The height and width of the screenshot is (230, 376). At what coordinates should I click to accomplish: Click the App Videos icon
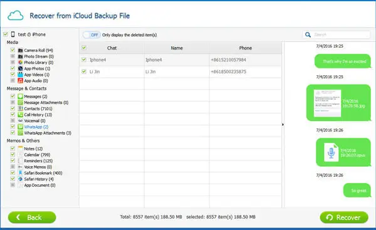coord(21,75)
